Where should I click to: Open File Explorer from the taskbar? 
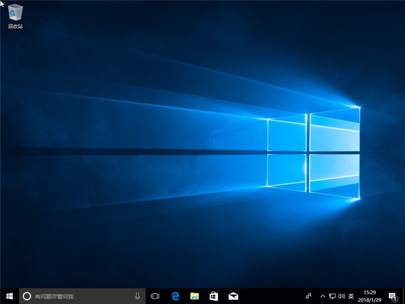tap(195, 296)
